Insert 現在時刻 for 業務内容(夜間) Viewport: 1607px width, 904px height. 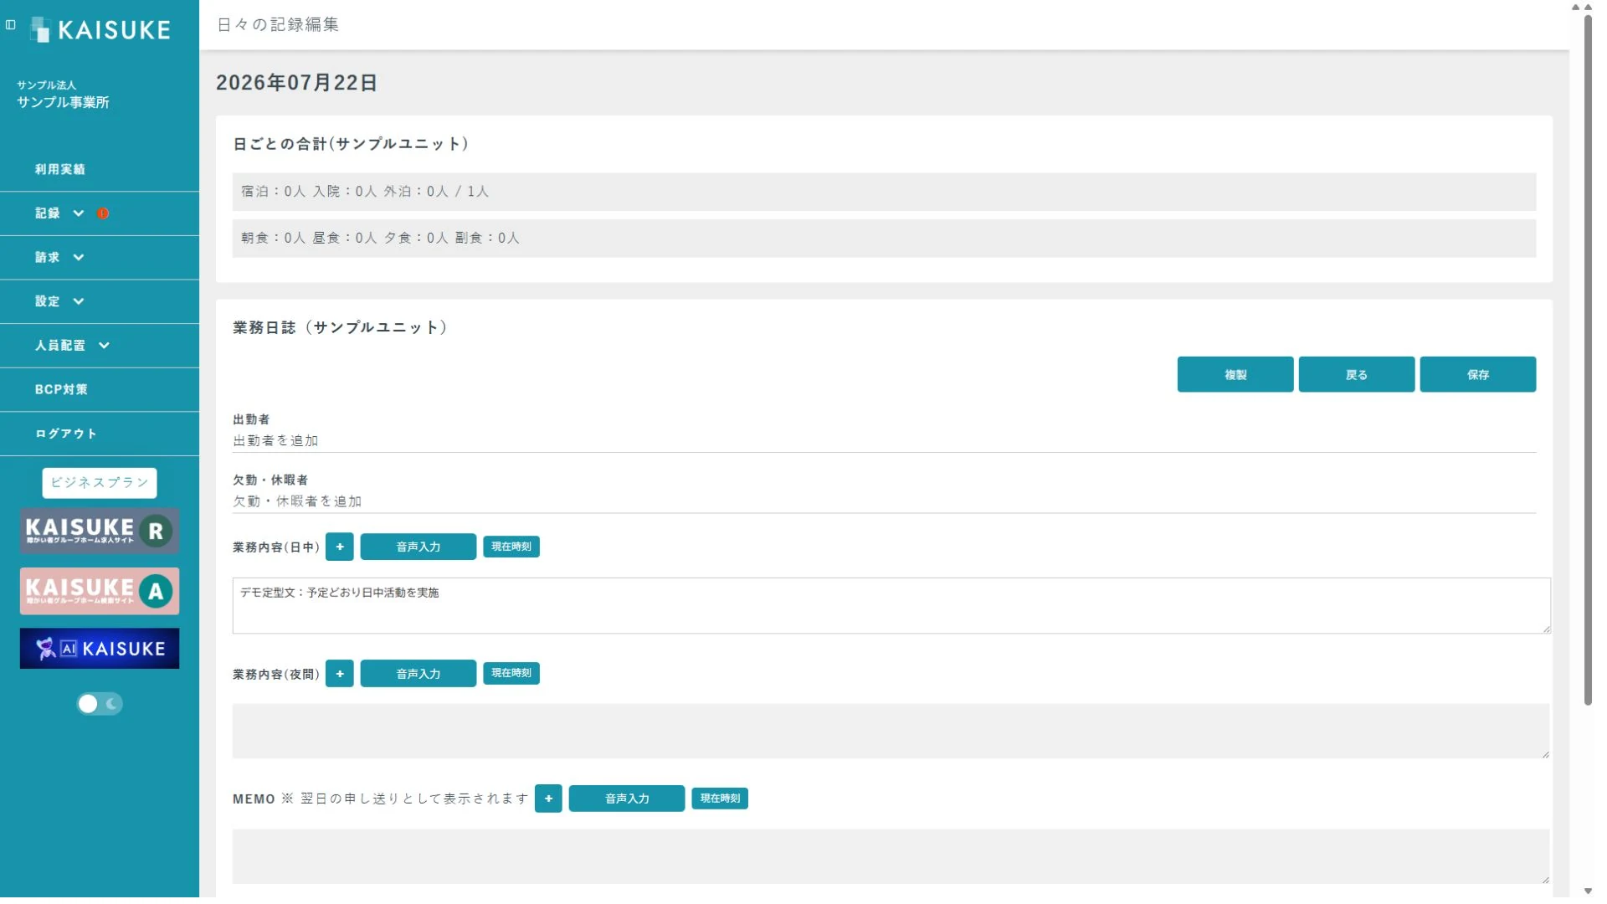pos(511,673)
